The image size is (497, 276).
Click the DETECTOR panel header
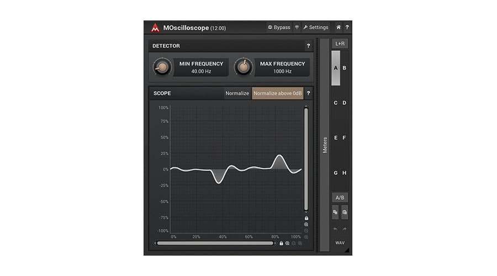(231, 46)
